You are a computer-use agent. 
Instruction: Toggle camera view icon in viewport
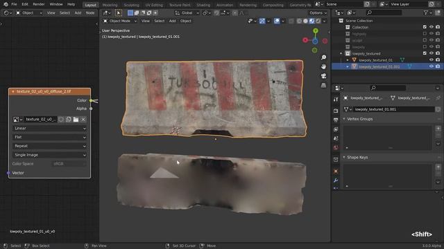click(323, 76)
